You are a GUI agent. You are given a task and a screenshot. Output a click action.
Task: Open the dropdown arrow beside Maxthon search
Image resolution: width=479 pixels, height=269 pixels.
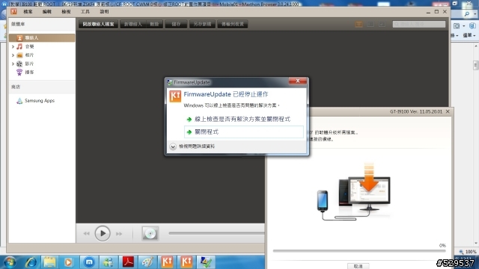[x=475, y=14]
